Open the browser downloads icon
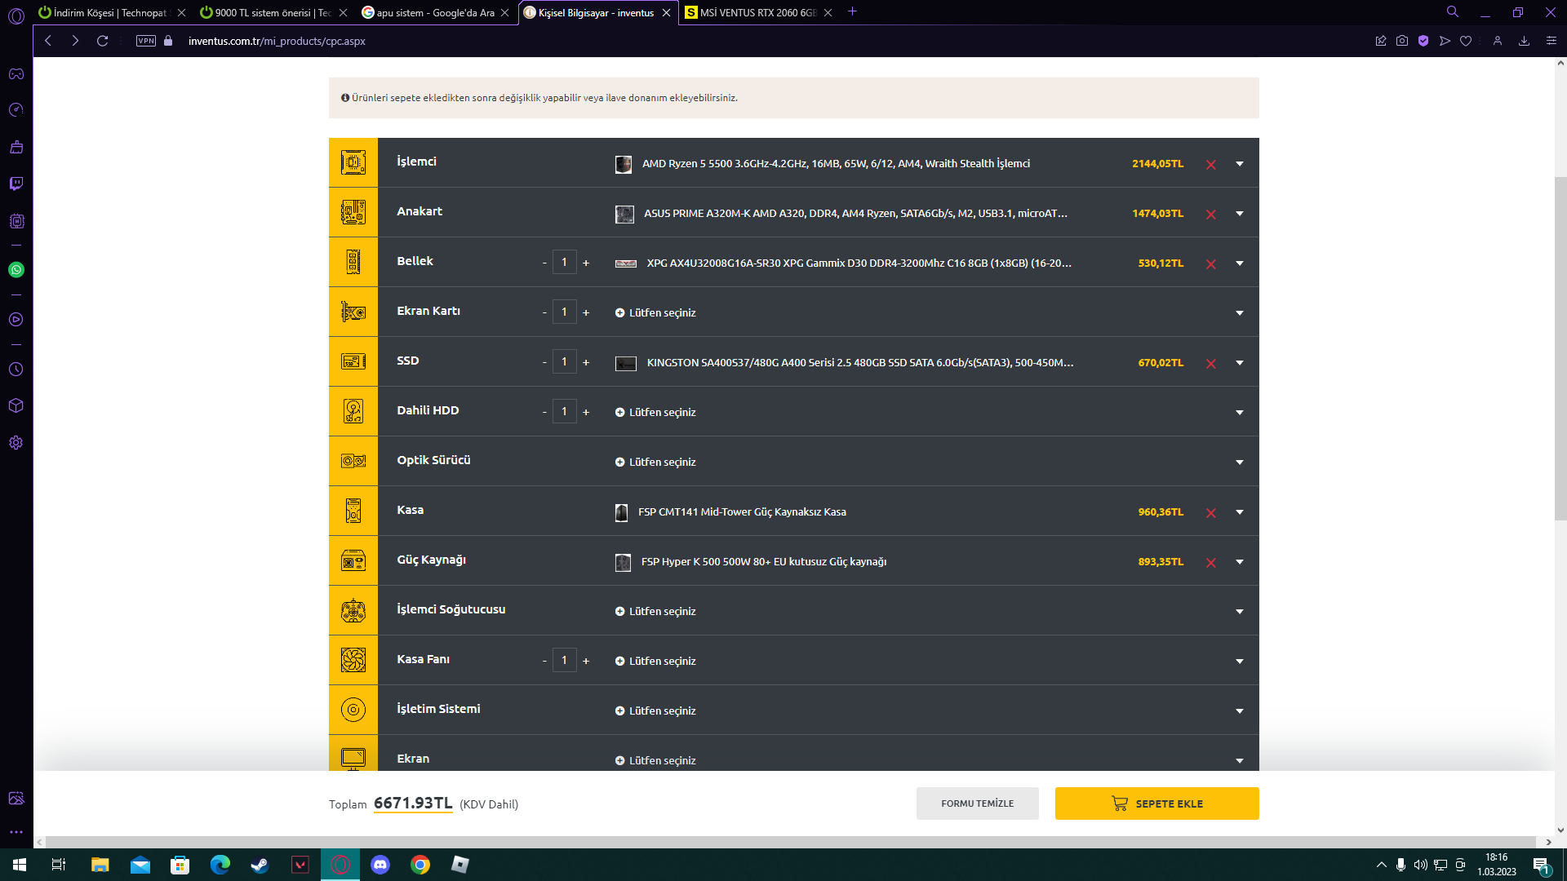The height and width of the screenshot is (881, 1567). pyautogui.click(x=1524, y=41)
